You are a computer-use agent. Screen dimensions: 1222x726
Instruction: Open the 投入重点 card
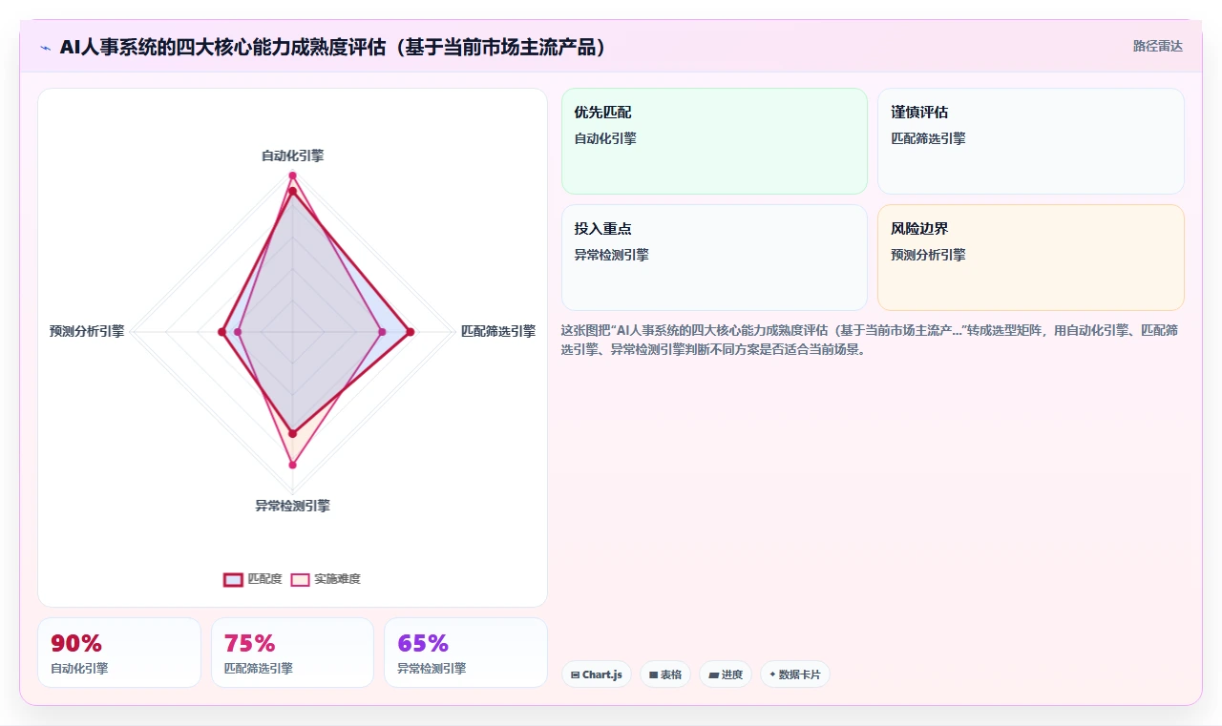point(714,258)
